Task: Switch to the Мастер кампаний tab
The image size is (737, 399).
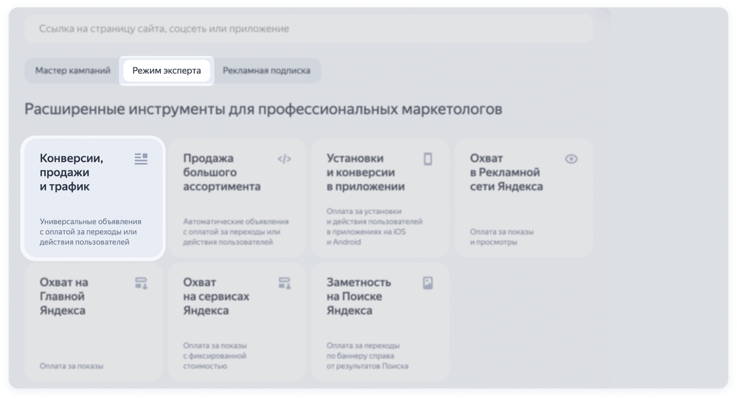Action: click(x=73, y=71)
